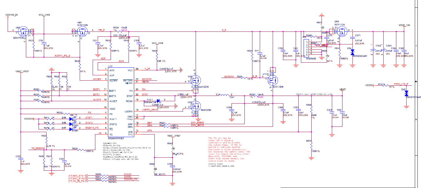
Task: Select the PM_D net label
Action: (101, 30)
